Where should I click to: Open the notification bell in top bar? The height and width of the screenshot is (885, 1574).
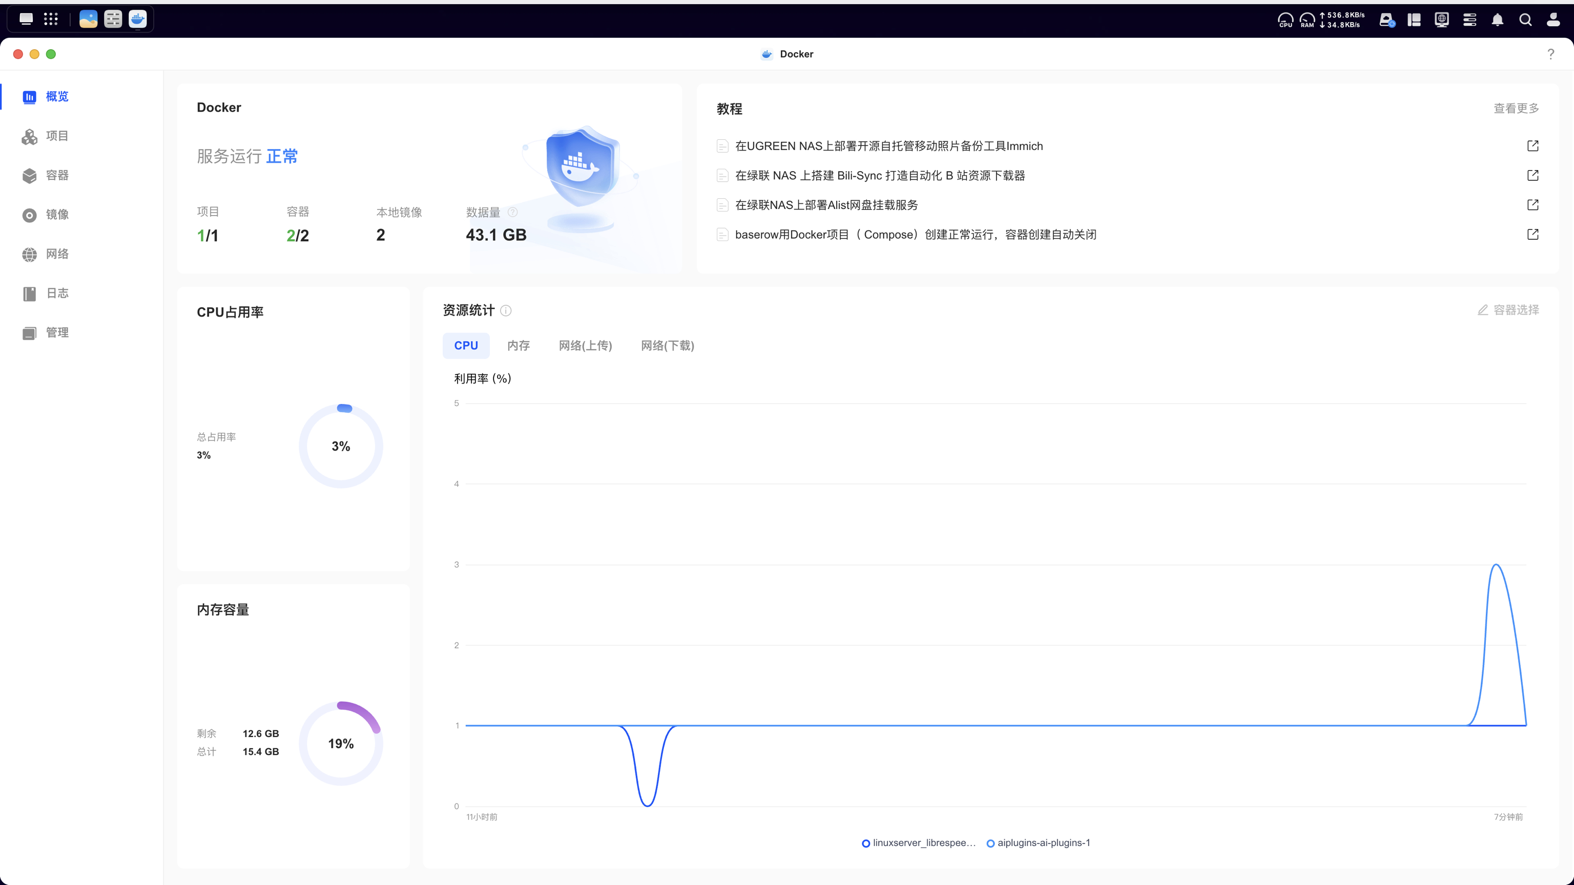click(1497, 19)
